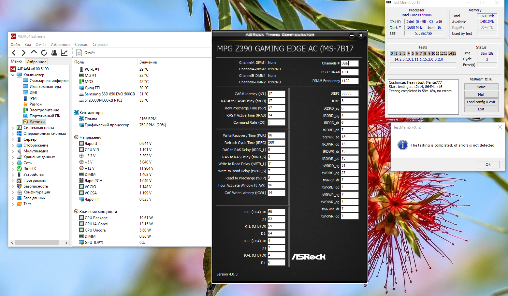Screen dimensions: 508x296
Task: Refresh the AIDA64 sensor readings
Action: point(44,53)
